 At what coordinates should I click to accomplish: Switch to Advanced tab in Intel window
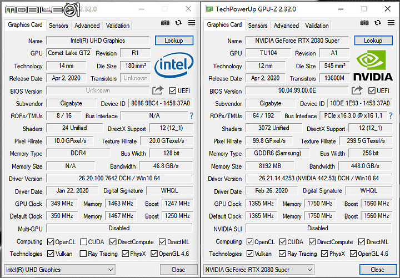click(87, 26)
